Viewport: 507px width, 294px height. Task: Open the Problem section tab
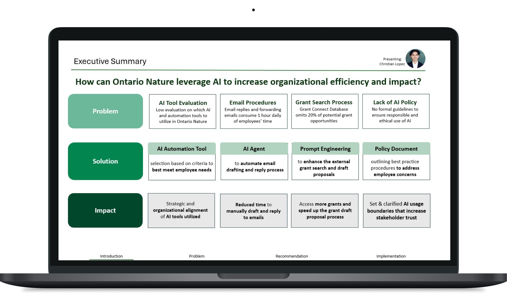click(197, 256)
